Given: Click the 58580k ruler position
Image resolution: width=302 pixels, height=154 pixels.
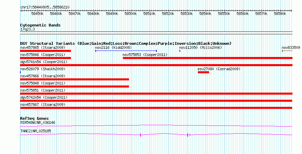Looking at the screenshot, I should 280,14.
